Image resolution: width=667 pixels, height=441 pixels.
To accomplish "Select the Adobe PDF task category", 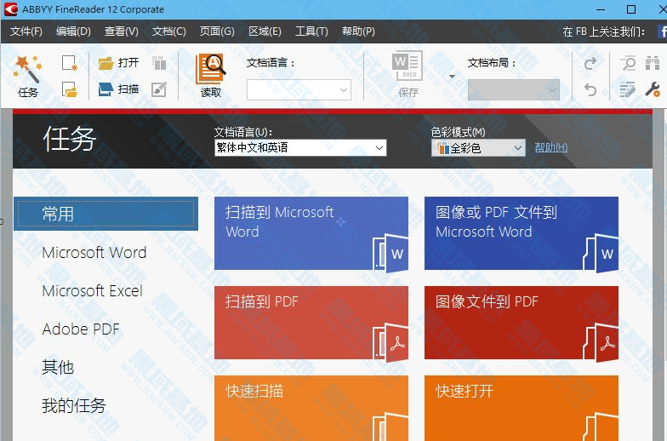I will pos(81,329).
